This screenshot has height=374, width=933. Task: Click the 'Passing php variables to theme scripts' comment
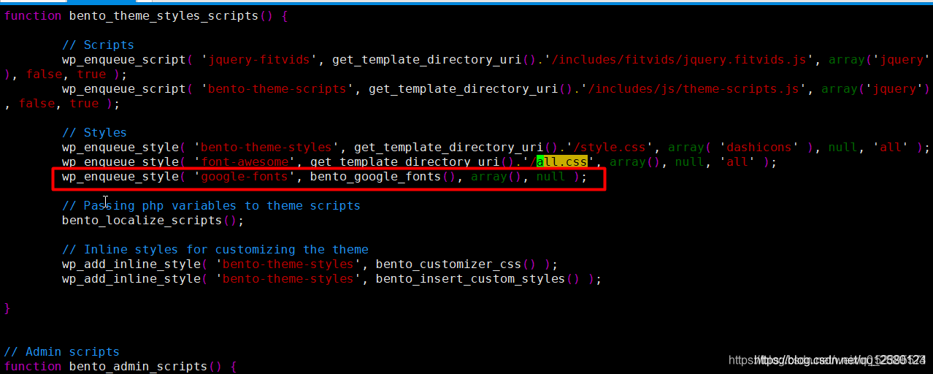tap(211, 205)
